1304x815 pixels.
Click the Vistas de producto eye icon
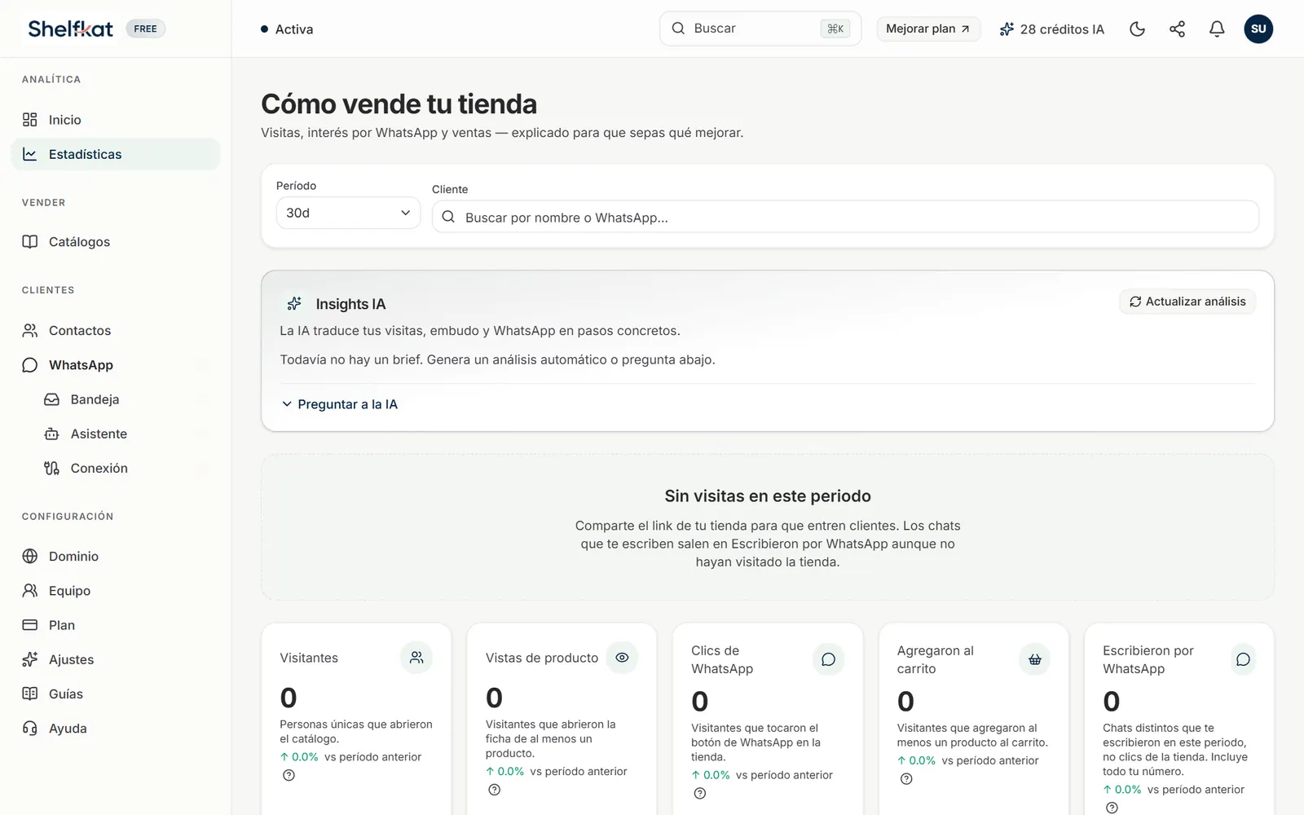coord(622,658)
